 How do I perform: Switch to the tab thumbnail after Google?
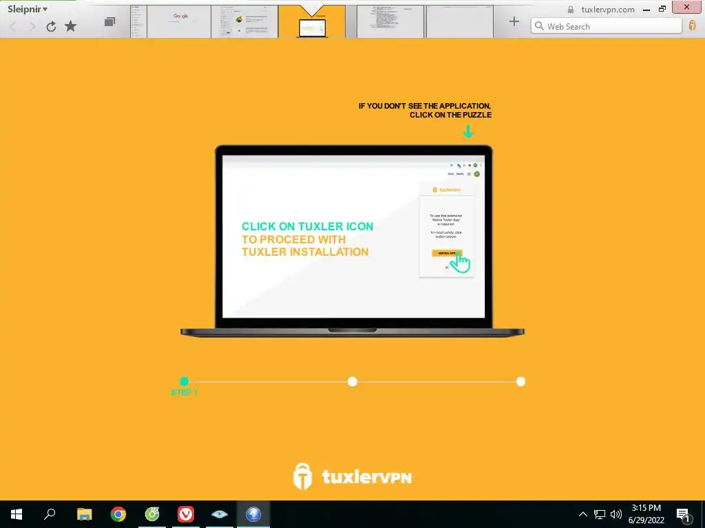(244, 21)
